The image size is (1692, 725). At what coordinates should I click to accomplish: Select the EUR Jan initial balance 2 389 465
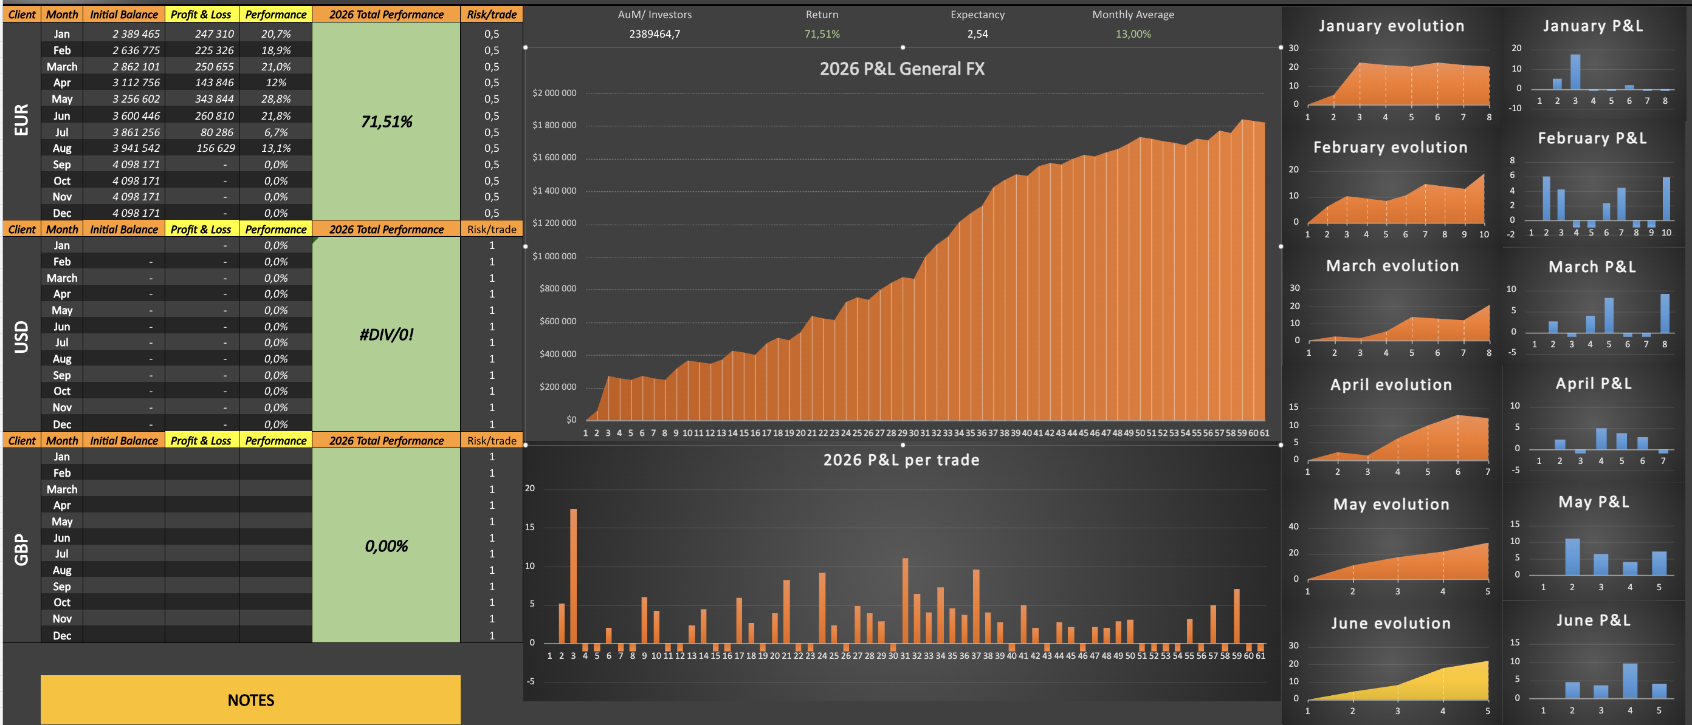click(123, 33)
